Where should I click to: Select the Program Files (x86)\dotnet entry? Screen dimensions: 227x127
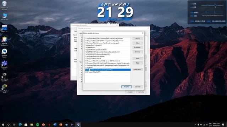pyautogui.click(x=108, y=56)
